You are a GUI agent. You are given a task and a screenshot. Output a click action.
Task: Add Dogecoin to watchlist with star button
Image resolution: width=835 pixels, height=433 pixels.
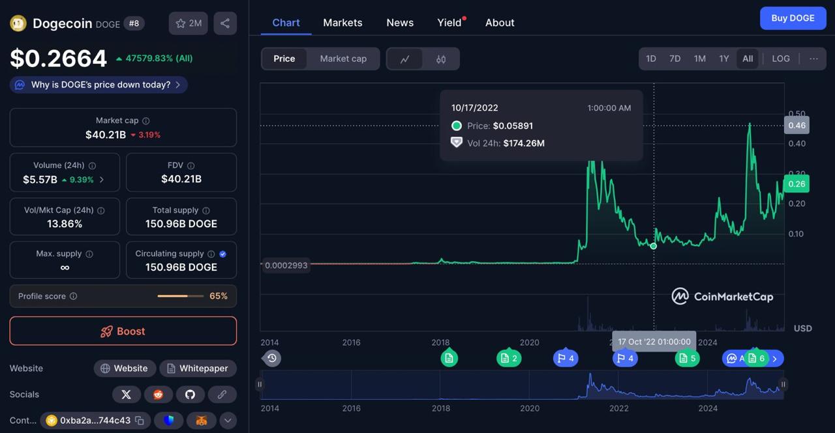(189, 23)
